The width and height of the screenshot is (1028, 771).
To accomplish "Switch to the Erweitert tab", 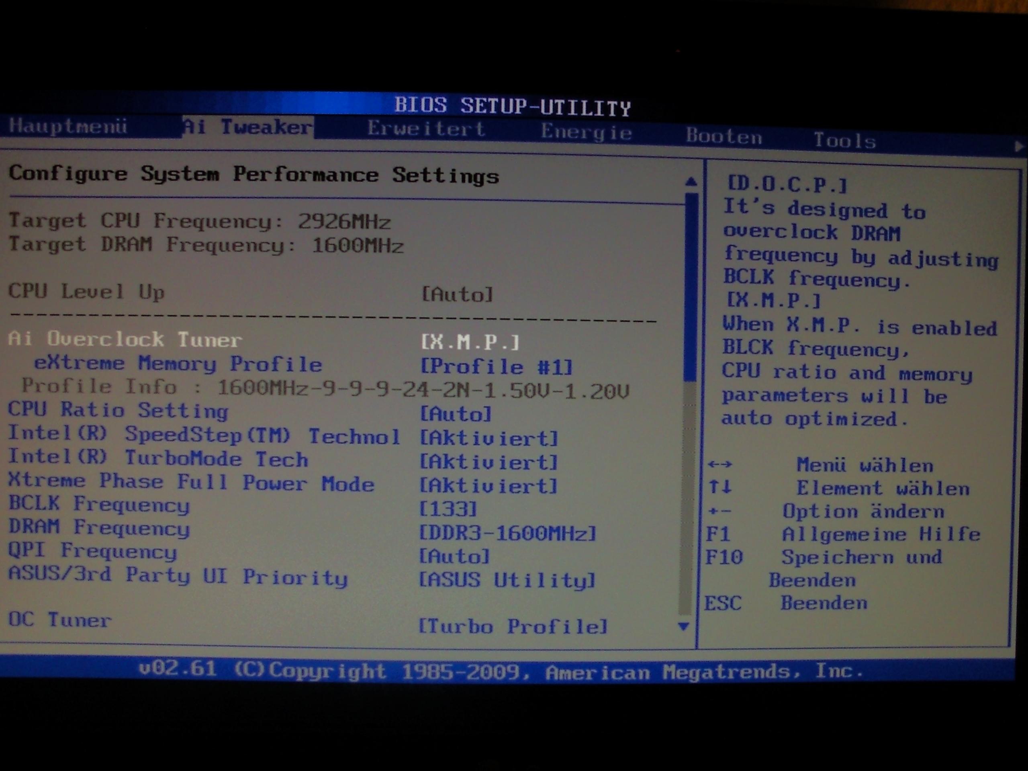I will (426, 129).
